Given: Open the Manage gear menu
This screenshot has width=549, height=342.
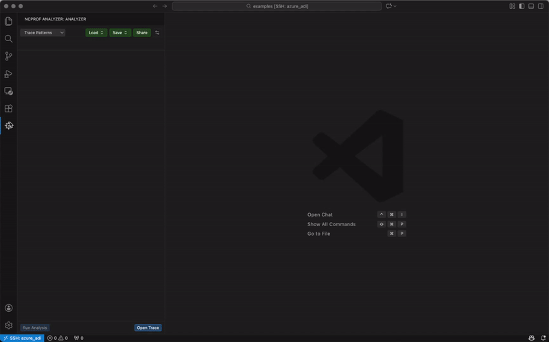Looking at the screenshot, I should tap(9, 326).
